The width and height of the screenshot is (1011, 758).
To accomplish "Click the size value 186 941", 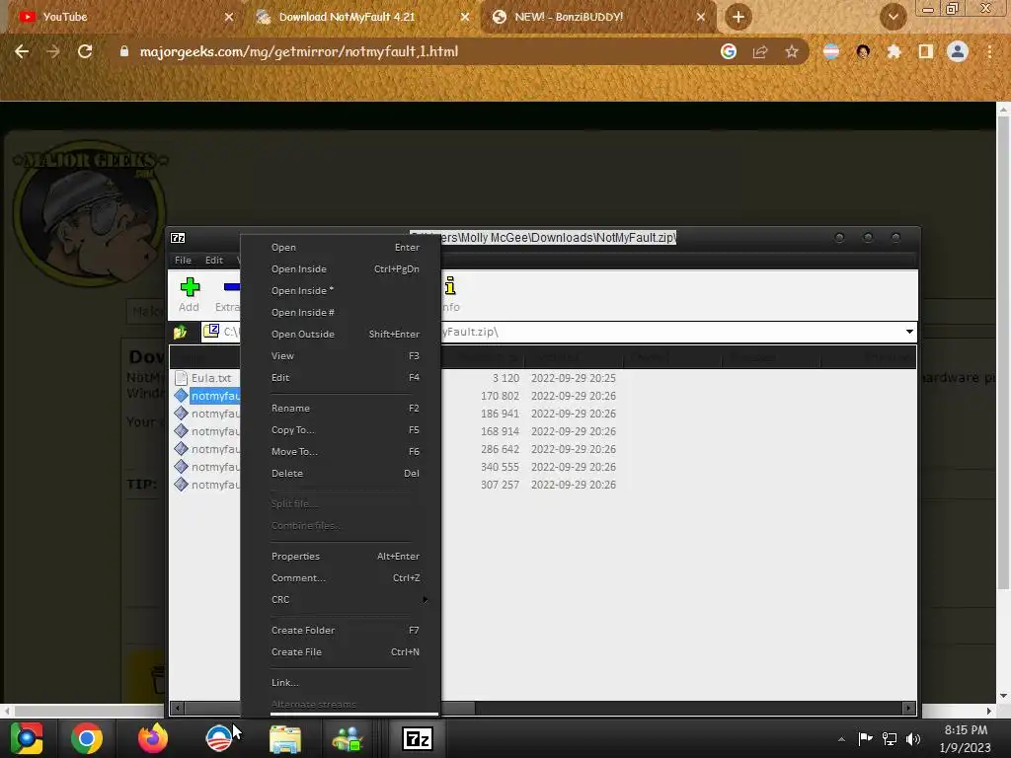I will [500, 414].
